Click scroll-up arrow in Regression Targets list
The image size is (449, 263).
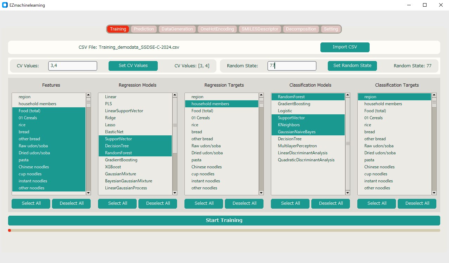click(261, 95)
